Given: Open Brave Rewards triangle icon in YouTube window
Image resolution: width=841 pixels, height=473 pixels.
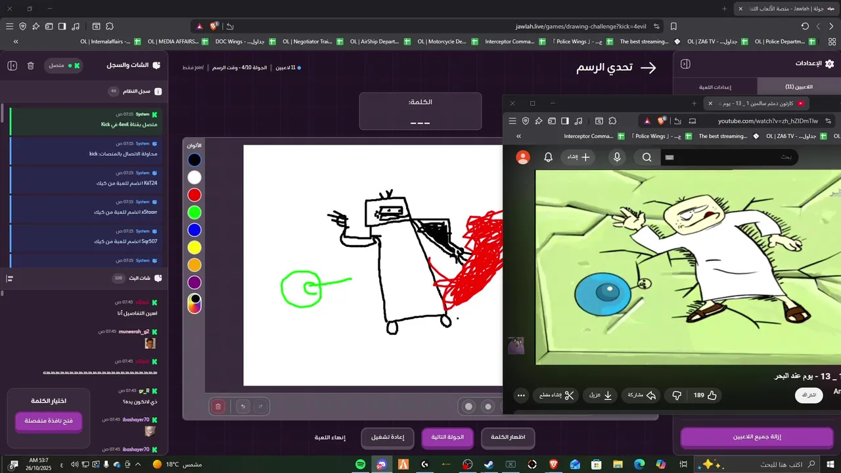Looking at the screenshot, I should (x=647, y=121).
